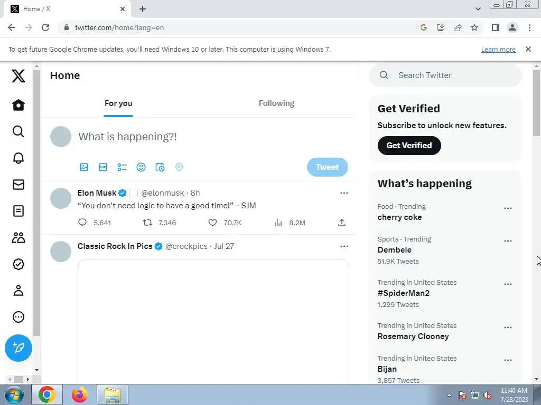541x405 pixels.
Task: Click the Chrome share page icon
Action: click(x=458, y=27)
